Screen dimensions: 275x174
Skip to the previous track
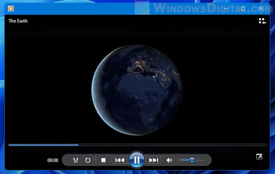pos(120,160)
